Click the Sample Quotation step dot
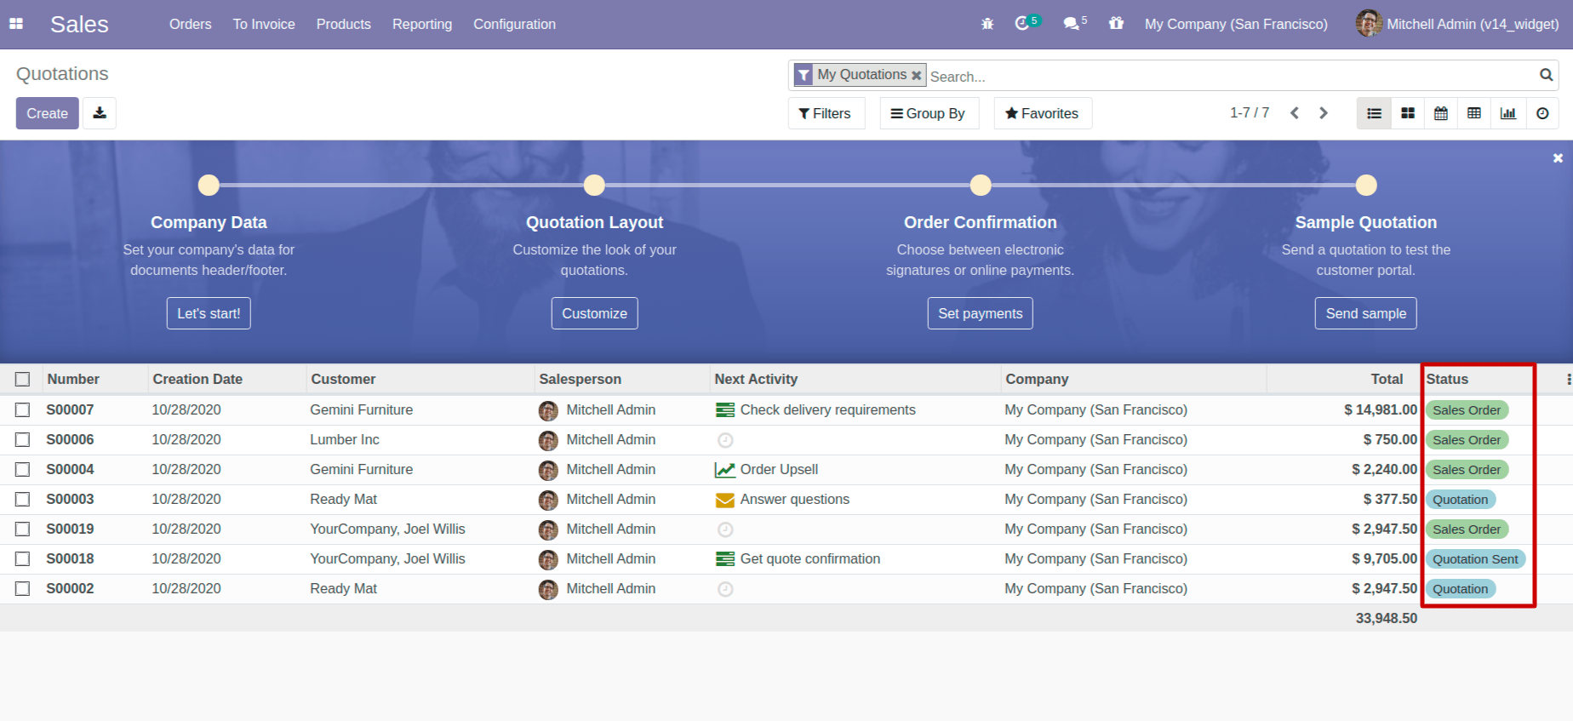This screenshot has width=1573, height=721. pos(1366,185)
